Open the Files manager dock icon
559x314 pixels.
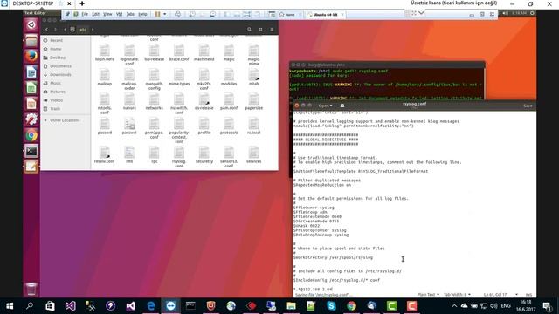pos(31,41)
